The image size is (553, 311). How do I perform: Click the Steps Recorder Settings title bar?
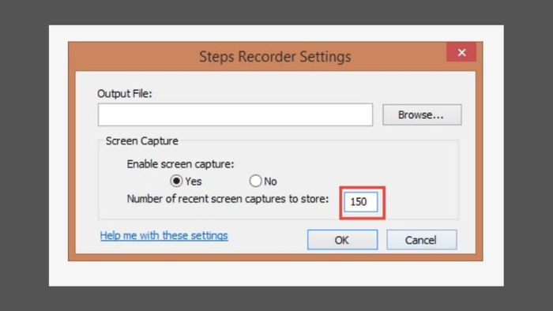coord(275,57)
